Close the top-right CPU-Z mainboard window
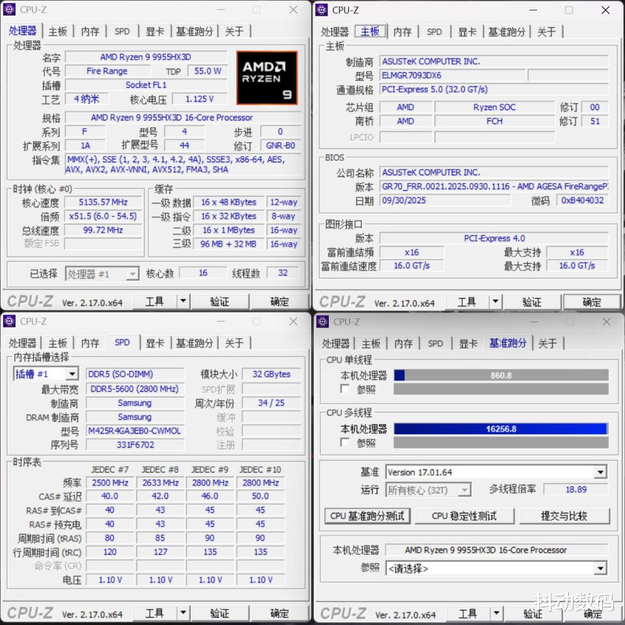The height and width of the screenshot is (625, 625). (x=605, y=10)
